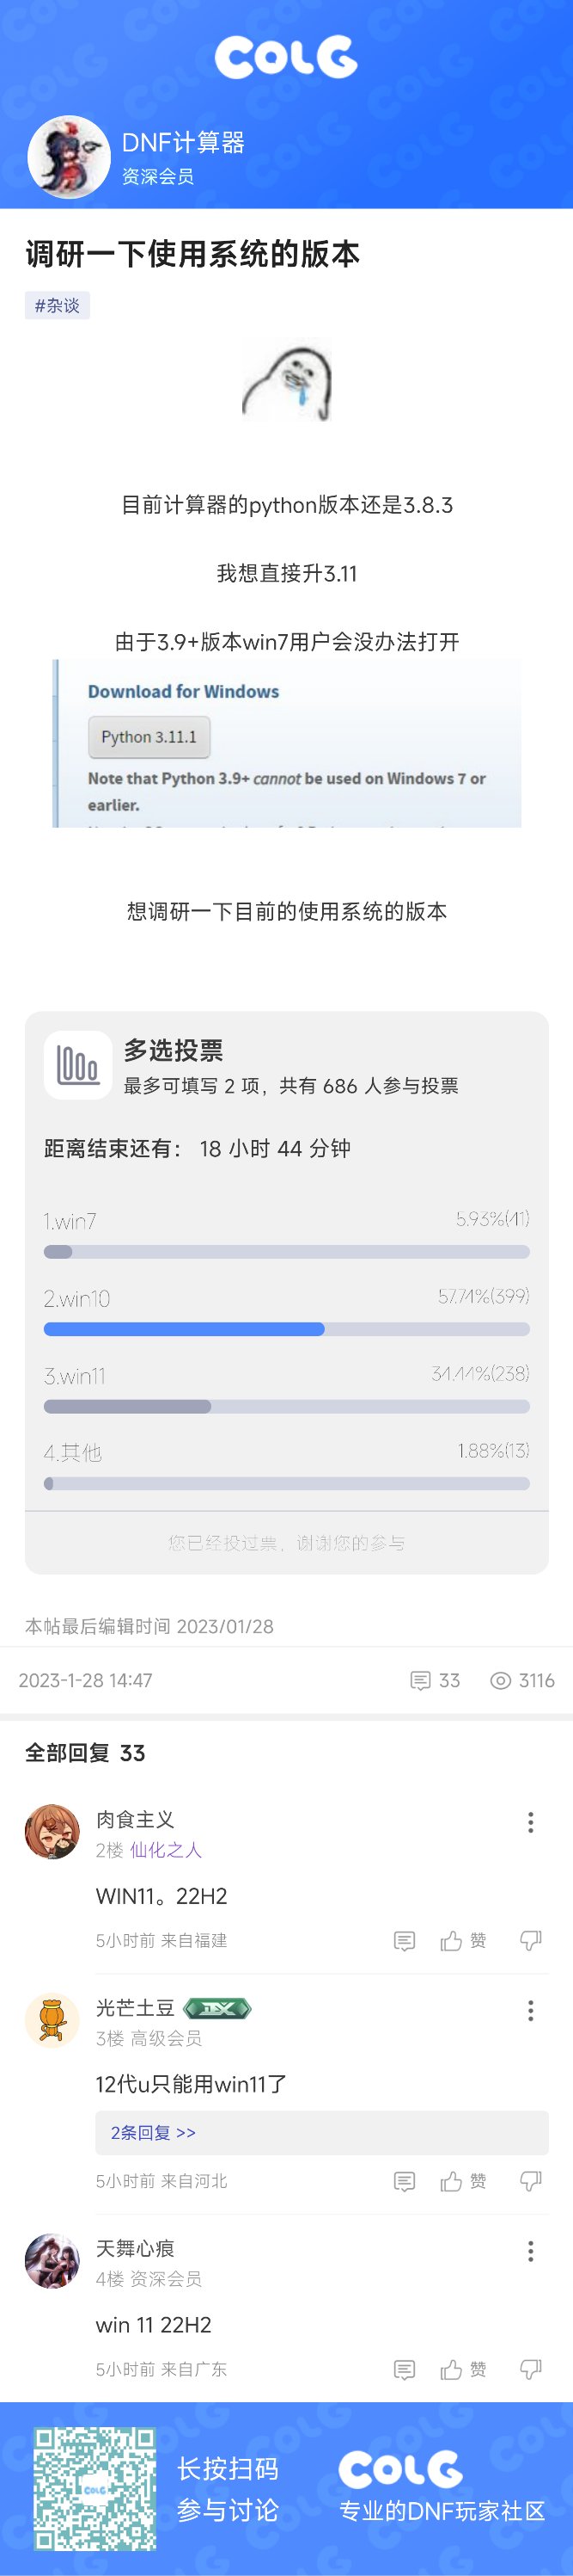573x2576 pixels.
Task: Reply to 天舞心痕's comment via comment icon
Action: tap(405, 2369)
